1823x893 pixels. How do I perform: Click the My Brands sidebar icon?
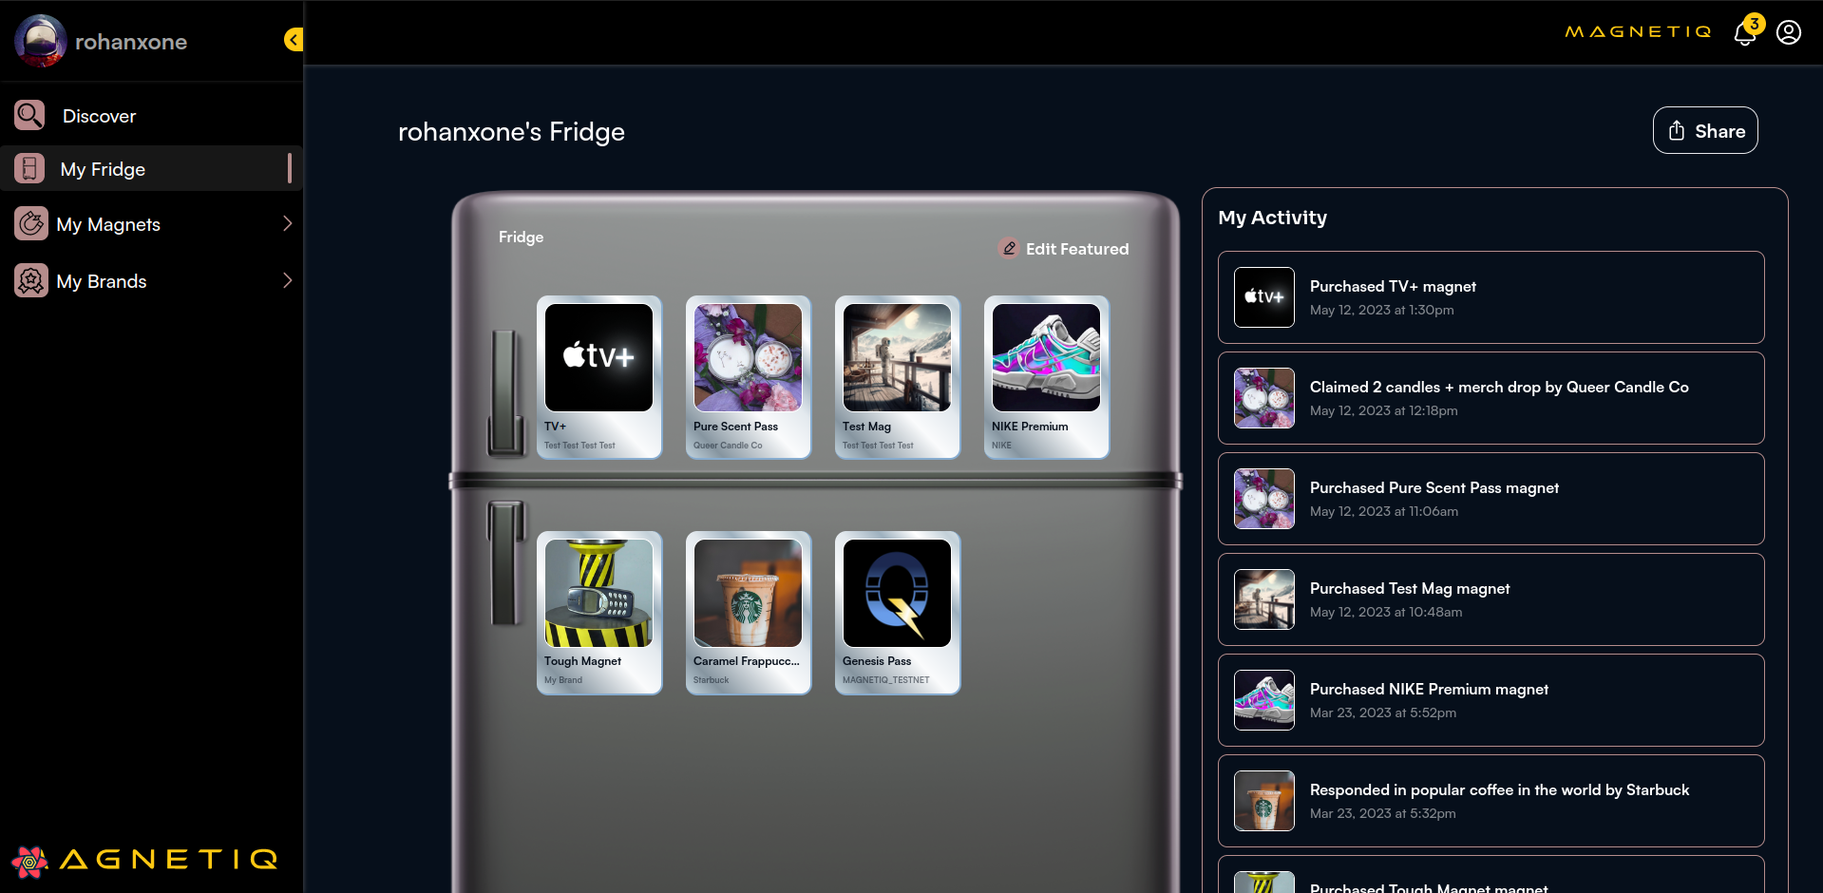[31, 281]
